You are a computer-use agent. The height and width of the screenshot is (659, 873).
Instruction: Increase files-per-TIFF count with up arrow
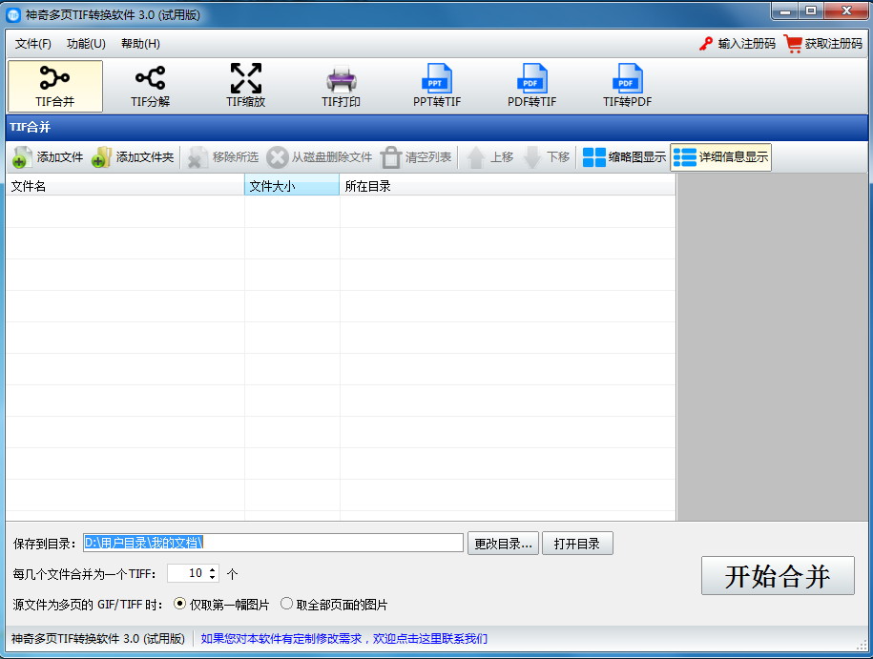coord(212,569)
